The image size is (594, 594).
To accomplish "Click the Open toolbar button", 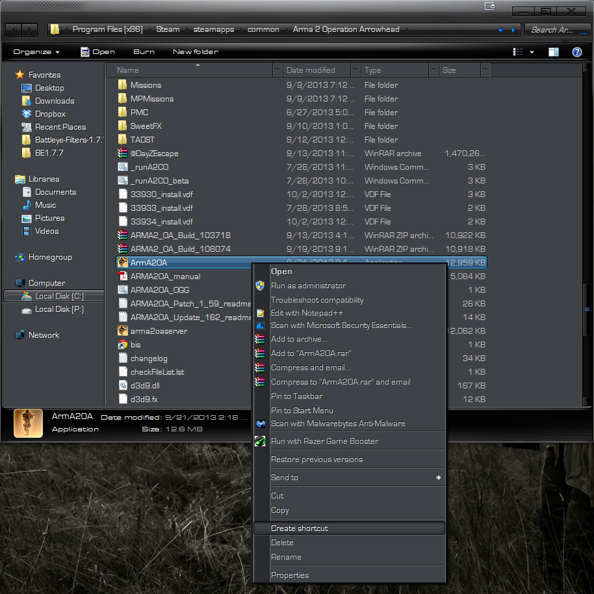I will (x=97, y=52).
